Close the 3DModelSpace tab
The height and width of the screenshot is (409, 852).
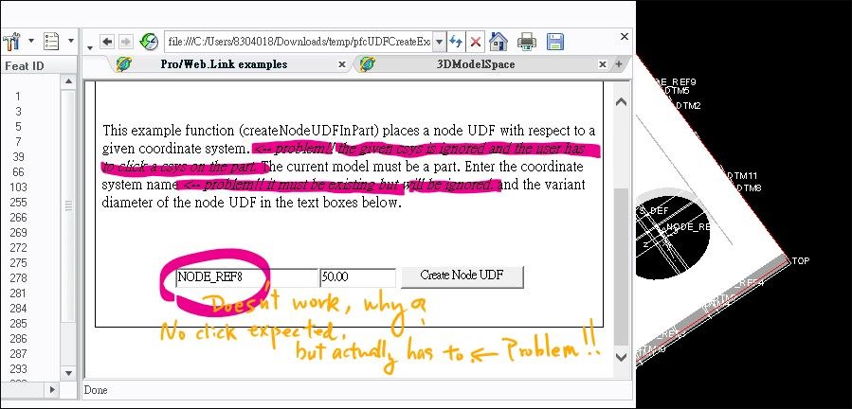tap(603, 64)
